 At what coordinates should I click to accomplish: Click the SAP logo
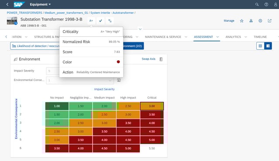(19, 4)
